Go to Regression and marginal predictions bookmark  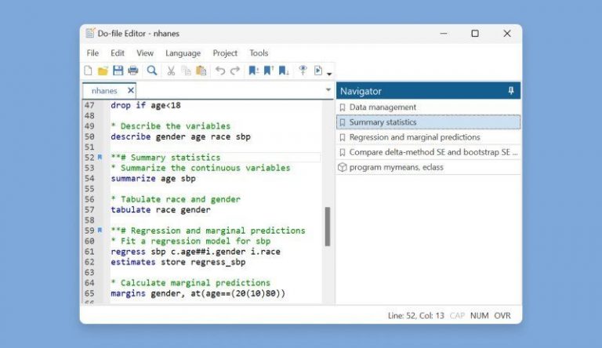point(415,137)
